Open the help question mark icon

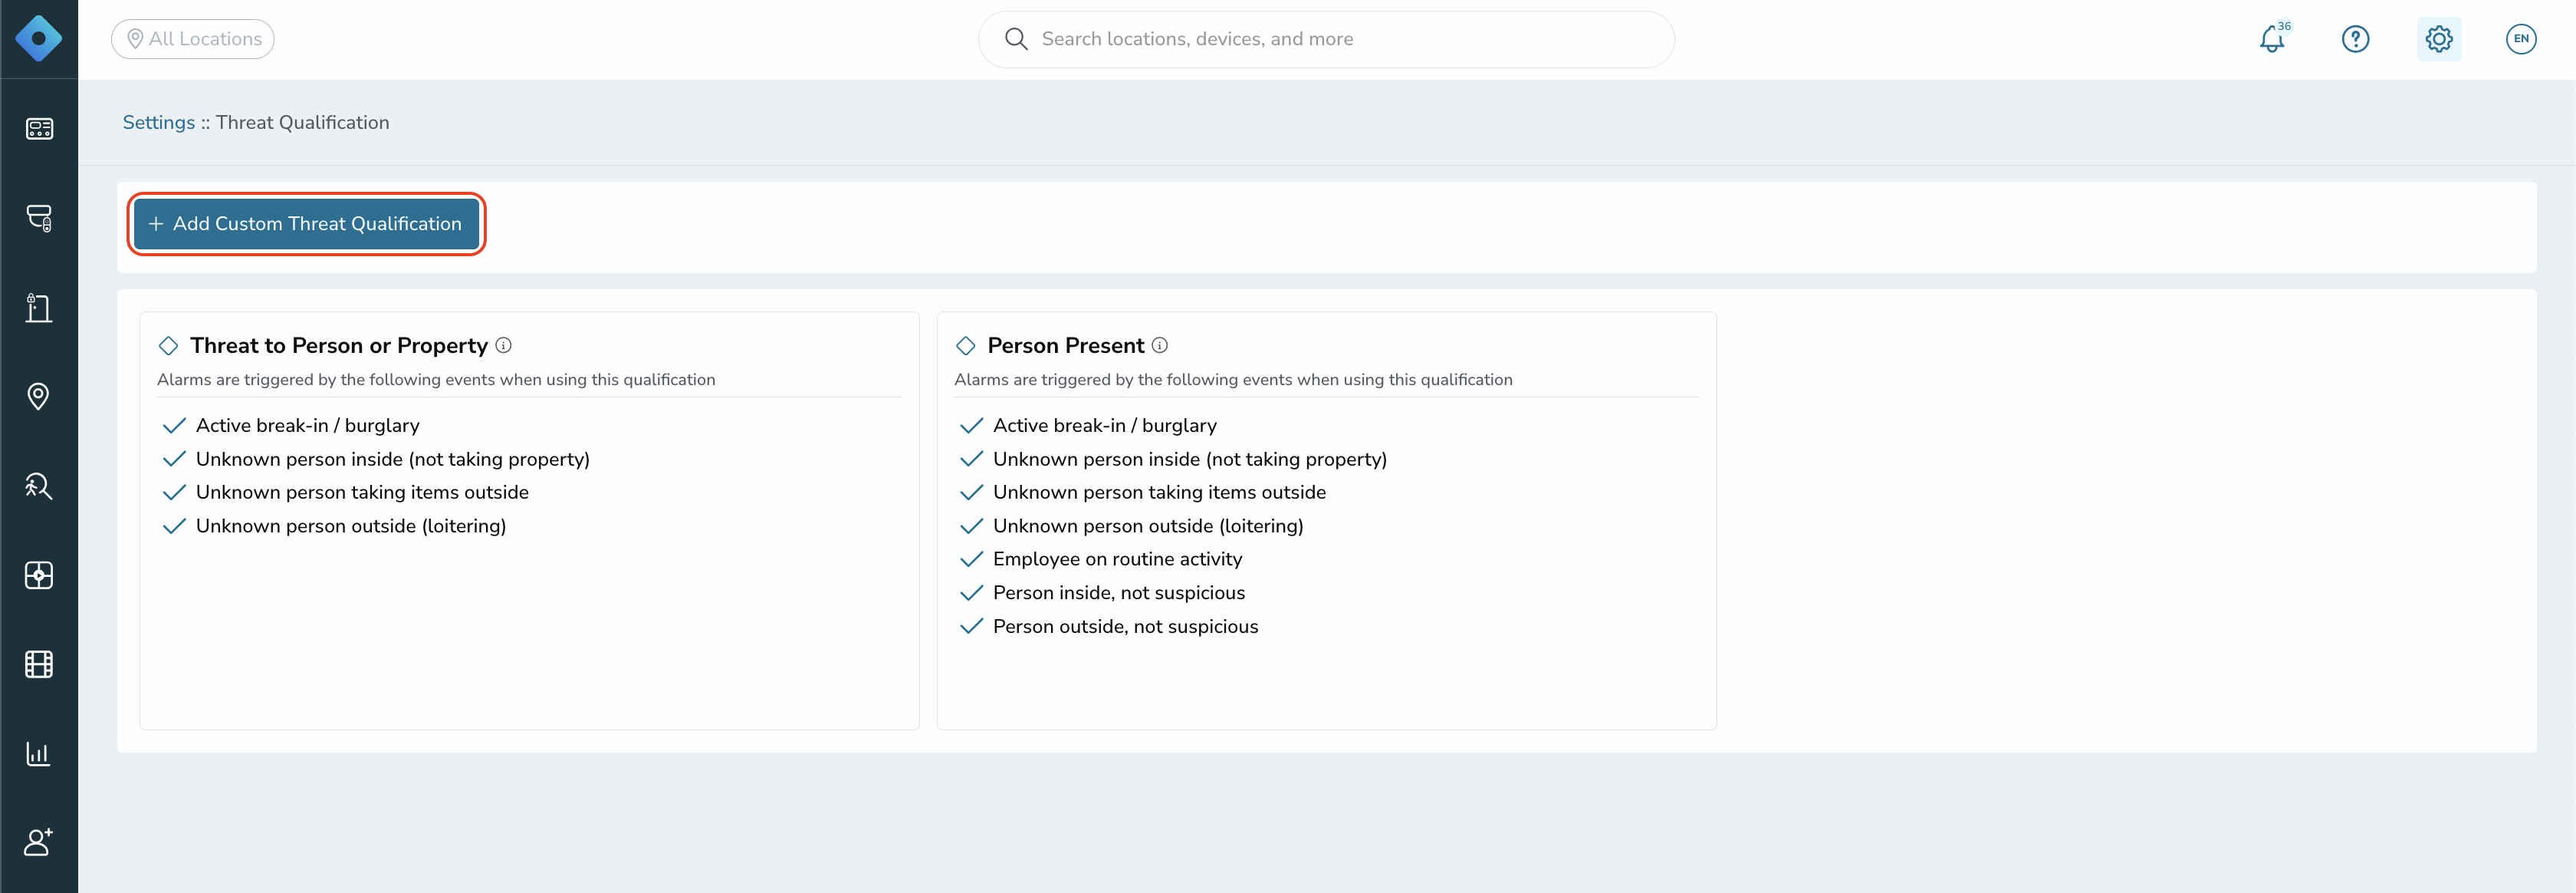[x=2356, y=39]
